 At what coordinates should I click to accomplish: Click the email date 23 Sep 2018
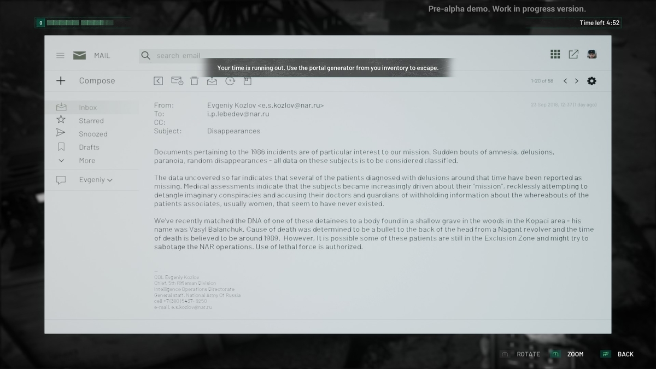tap(564, 104)
